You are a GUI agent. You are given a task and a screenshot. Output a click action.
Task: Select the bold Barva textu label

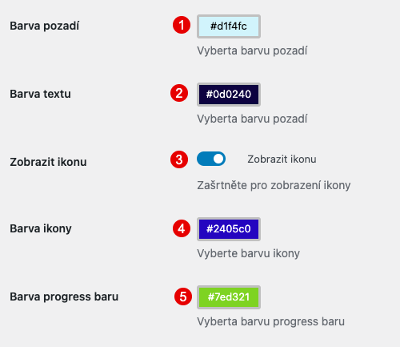pyautogui.click(x=40, y=94)
